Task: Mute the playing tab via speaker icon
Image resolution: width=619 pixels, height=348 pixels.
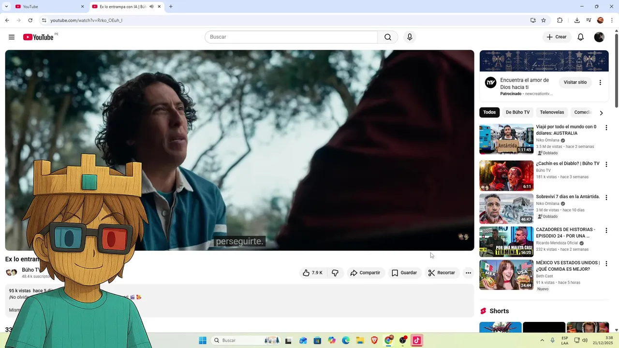Action: (x=151, y=7)
